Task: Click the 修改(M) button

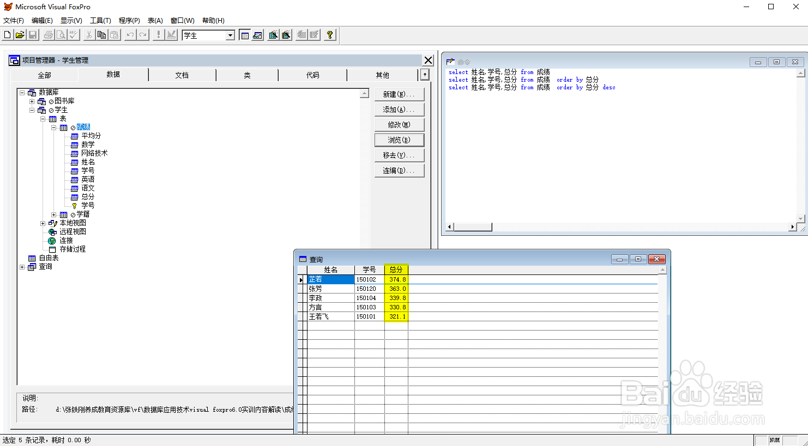Action: point(399,125)
